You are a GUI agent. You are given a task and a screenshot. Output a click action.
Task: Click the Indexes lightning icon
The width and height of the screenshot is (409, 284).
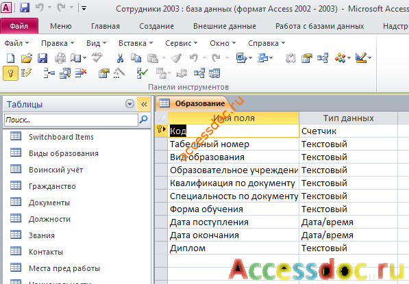pyautogui.click(x=26, y=73)
